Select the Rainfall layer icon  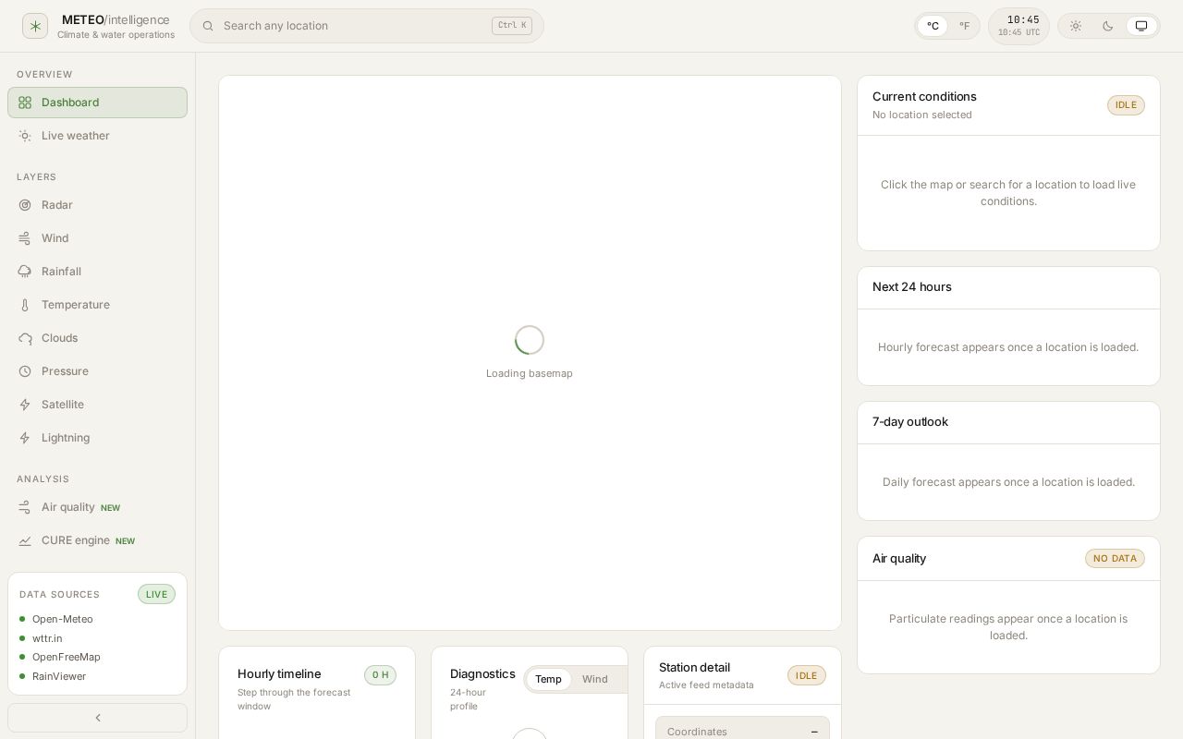tap(25, 272)
